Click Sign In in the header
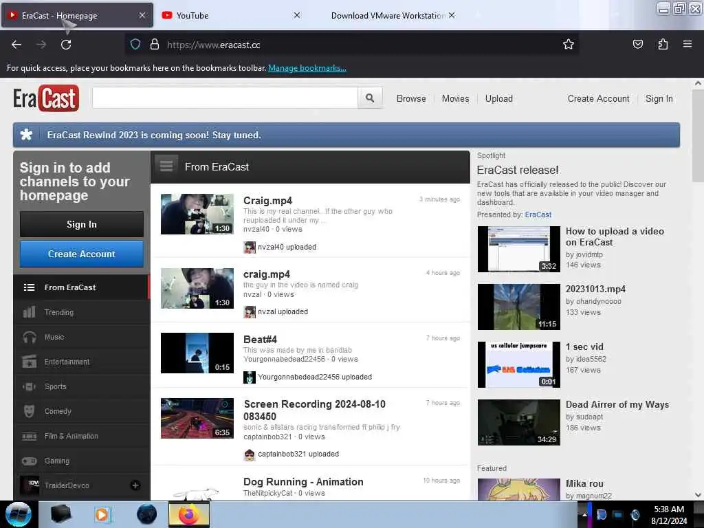 [659, 98]
